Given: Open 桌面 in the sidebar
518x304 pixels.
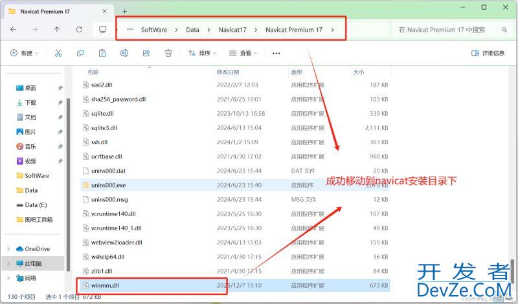Looking at the screenshot, I should click(30, 88).
